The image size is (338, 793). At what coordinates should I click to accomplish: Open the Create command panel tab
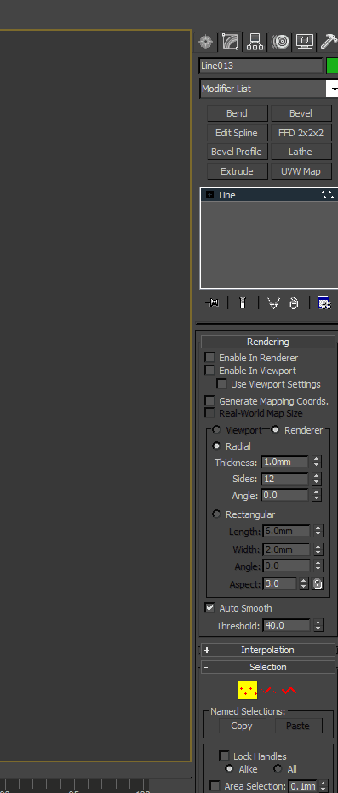pyautogui.click(x=205, y=42)
